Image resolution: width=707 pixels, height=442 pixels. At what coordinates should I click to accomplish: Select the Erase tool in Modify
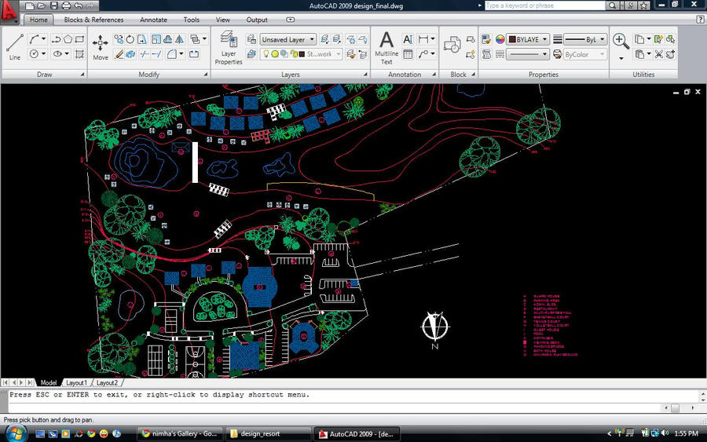tap(119, 54)
